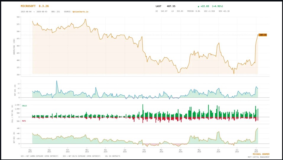Screen dimensions: 283x160
Task: Click the date range "2025-08-04 – 2026-08-03"
Action: pyautogui.click(x=34, y=12)
